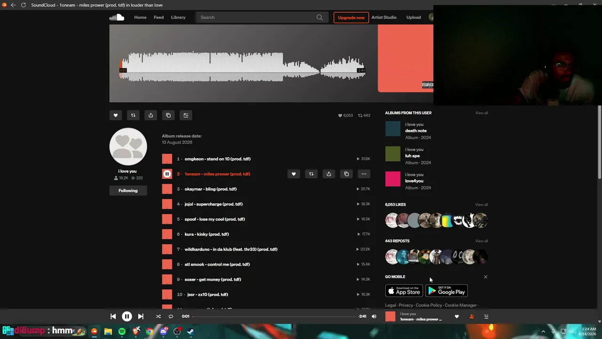View all 6,053 likes
The height and width of the screenshot is (339, 602).
coord(482,205)
